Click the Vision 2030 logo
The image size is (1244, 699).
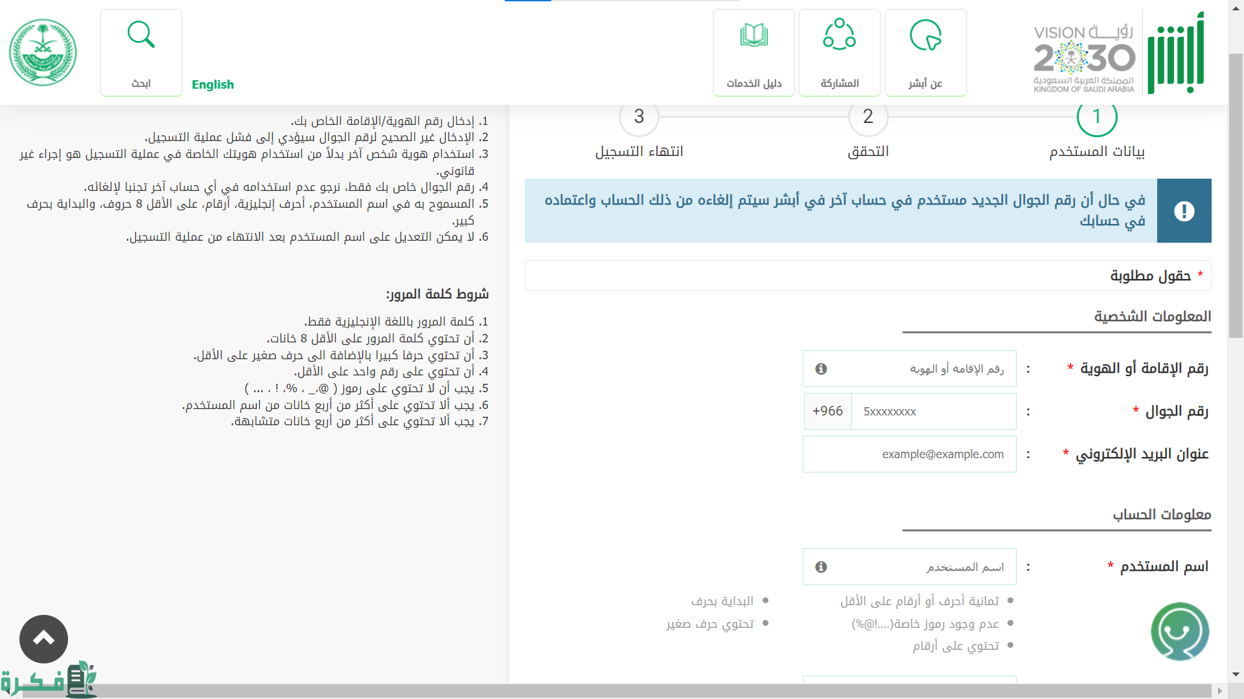point(1084,59)
